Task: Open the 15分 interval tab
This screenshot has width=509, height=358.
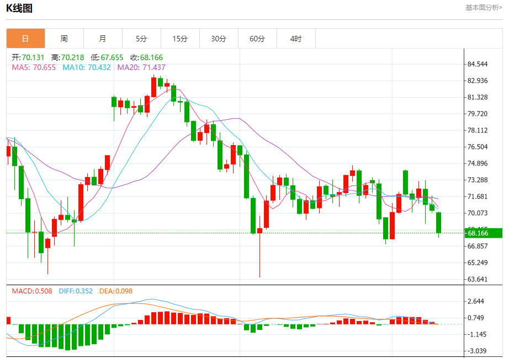Action: click(180, 39)
